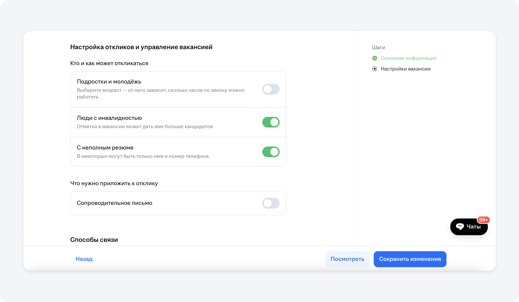Enable the Подростки и молодёжь toggle

click(271, 89)
